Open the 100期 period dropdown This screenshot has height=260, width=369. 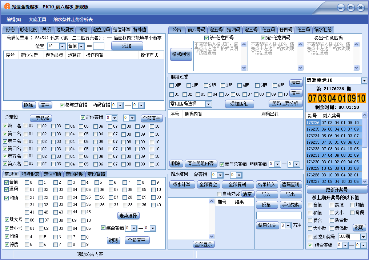coord(363,237)
